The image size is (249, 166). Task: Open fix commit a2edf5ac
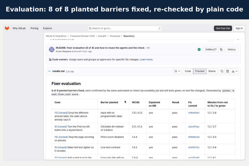coord(194,127)
